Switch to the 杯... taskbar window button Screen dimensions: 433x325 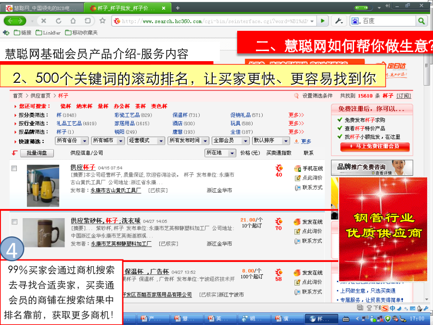coord(321,319)
